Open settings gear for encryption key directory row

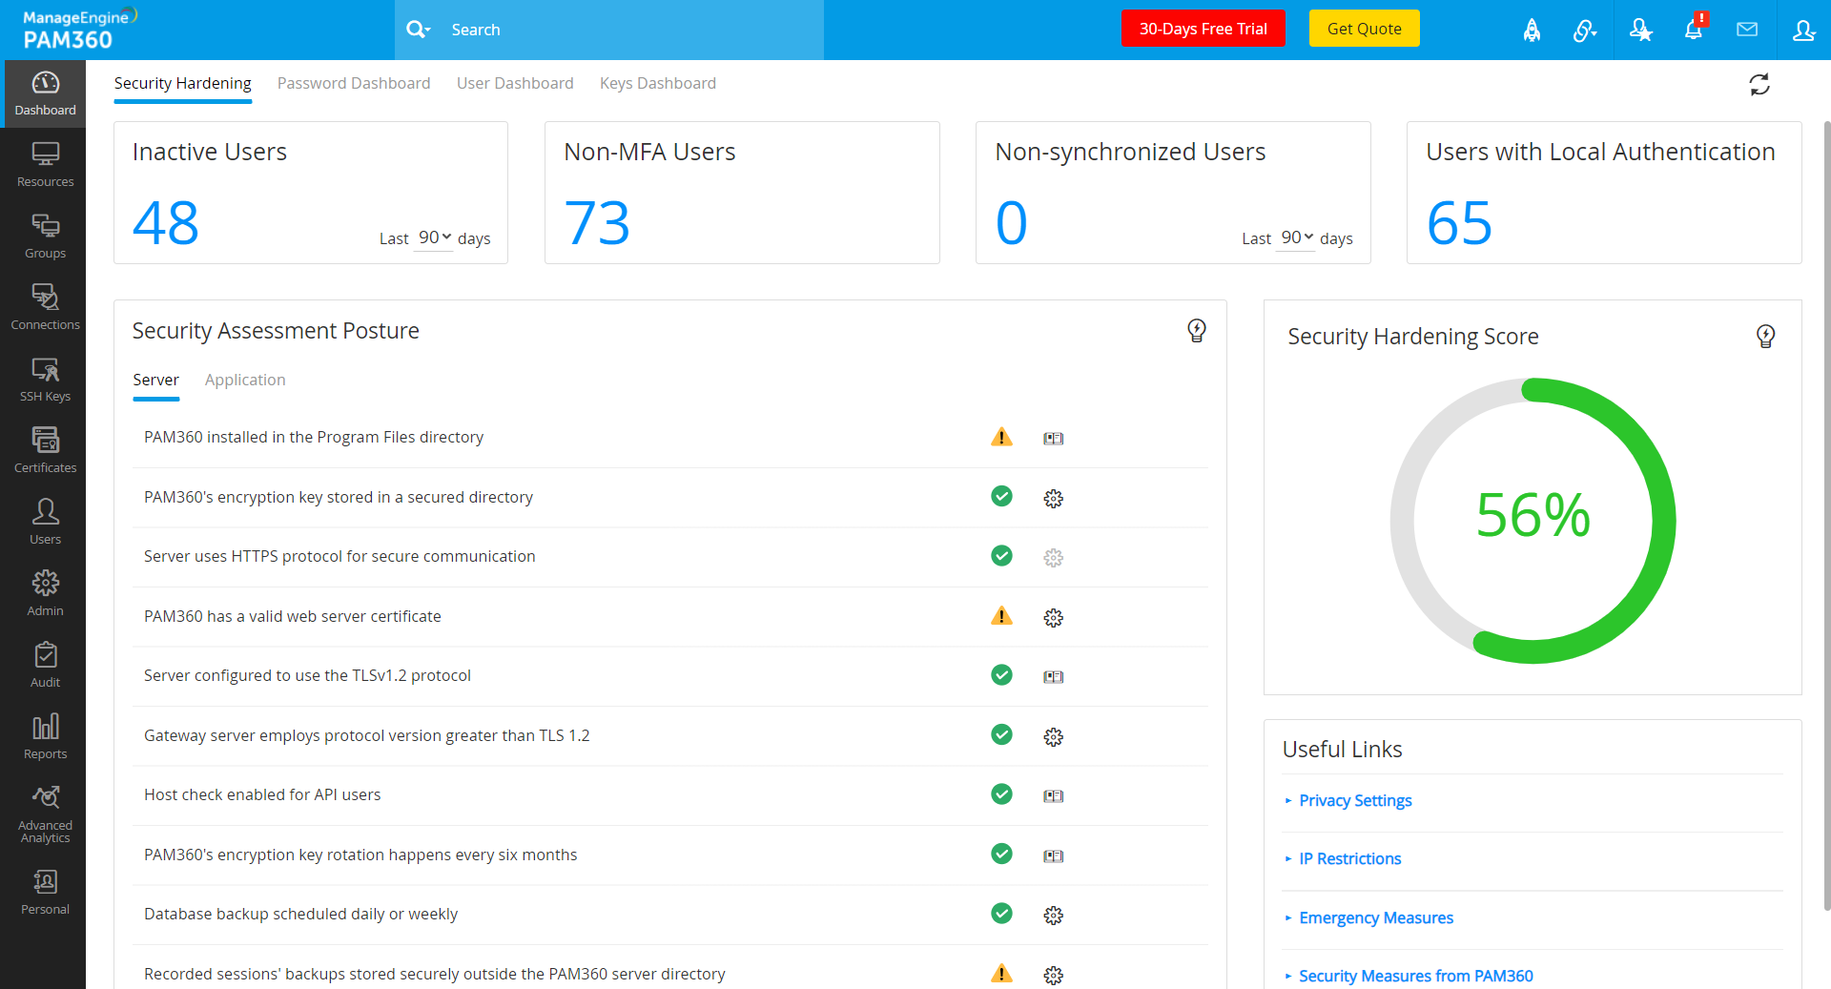1053,498
